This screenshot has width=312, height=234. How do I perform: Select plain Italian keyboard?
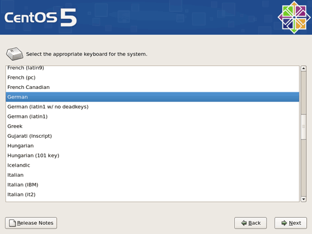(153, 175)
